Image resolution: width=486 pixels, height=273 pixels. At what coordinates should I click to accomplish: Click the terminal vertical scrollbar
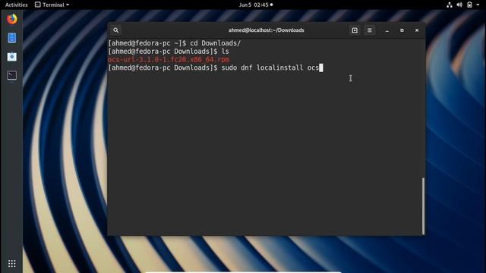pyautogui.click(x=423, y=206)
